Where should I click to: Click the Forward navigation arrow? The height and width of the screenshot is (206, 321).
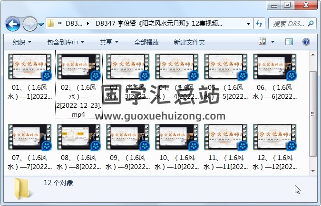(29, 24)
